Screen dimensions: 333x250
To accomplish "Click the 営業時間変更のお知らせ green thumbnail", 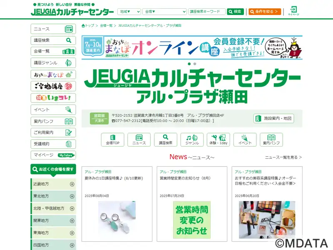I will tap(192, 220).
